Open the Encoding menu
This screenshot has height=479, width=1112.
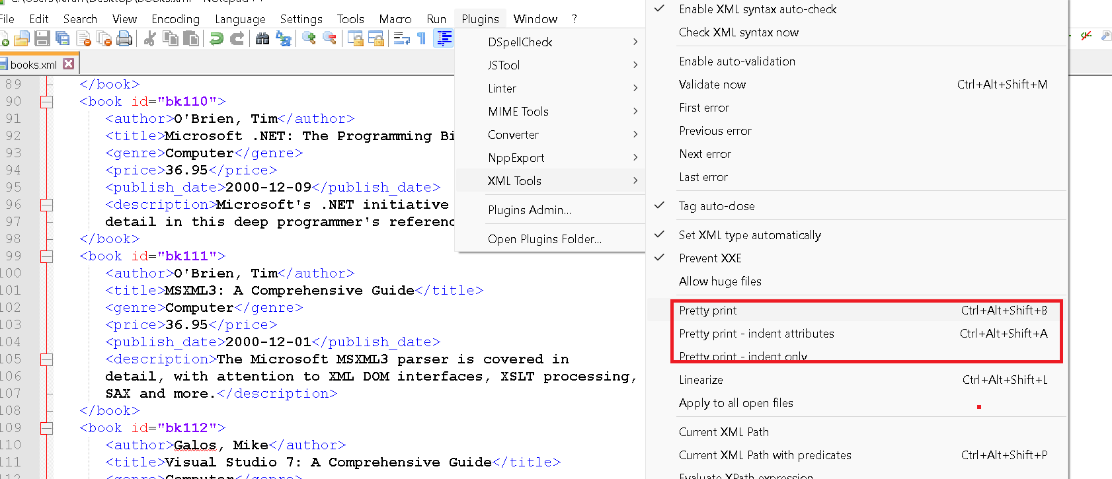tap(176, 19)
